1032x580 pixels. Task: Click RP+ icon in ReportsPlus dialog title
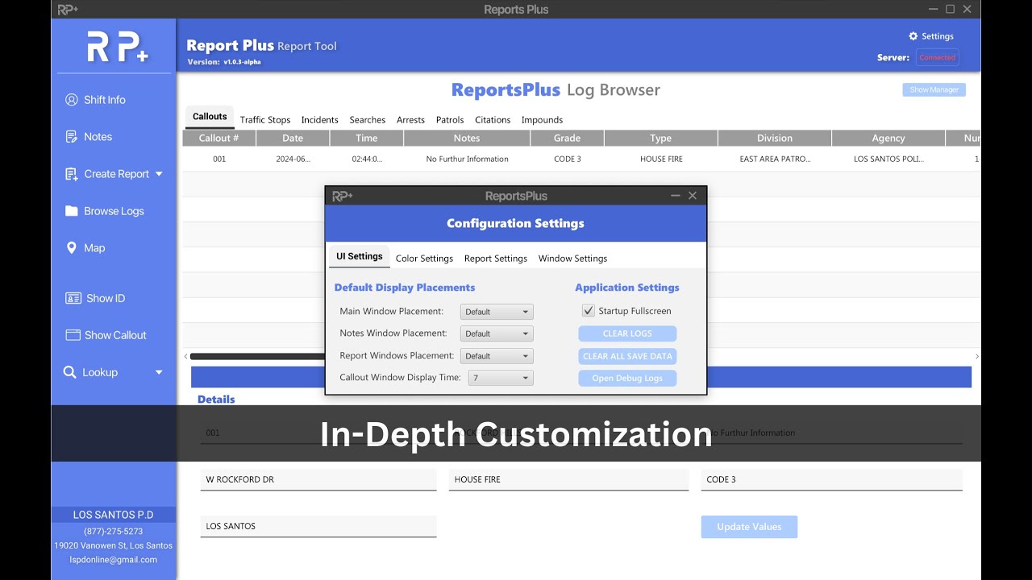point(343,196)
